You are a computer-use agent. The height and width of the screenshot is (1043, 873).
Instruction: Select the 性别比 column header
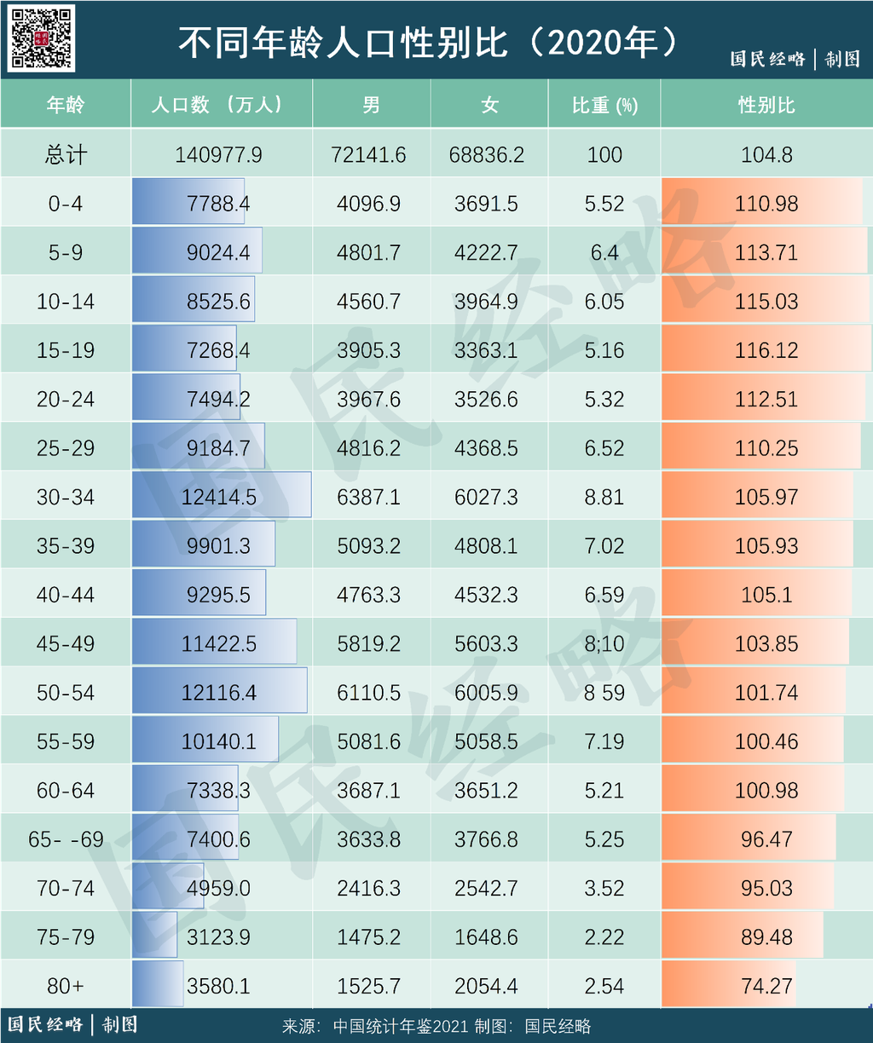pos(766,105)
